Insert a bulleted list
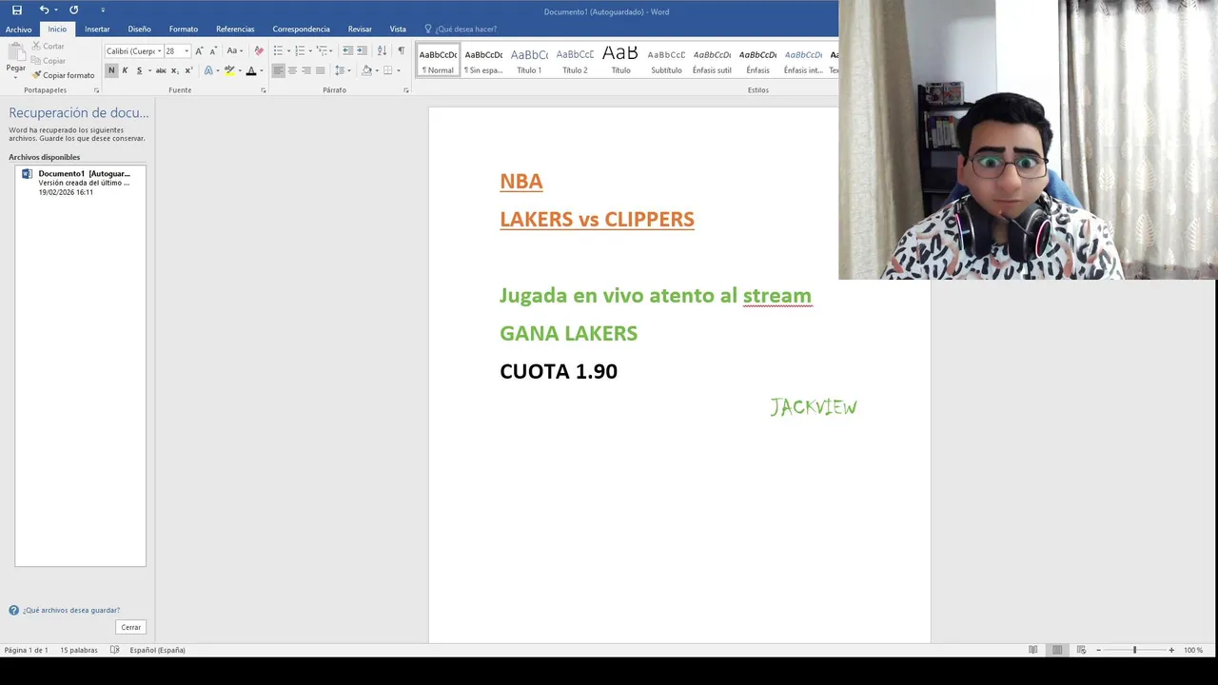 [278, 50]
